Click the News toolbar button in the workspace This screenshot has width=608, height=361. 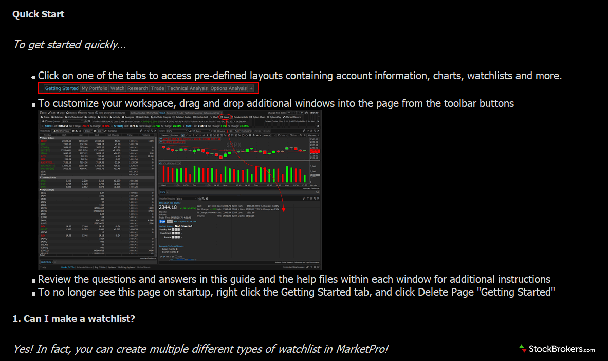[225, 117]
